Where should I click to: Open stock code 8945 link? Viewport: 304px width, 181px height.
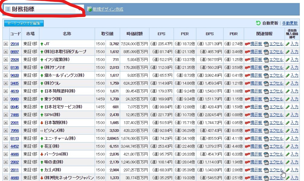point(15,107)
